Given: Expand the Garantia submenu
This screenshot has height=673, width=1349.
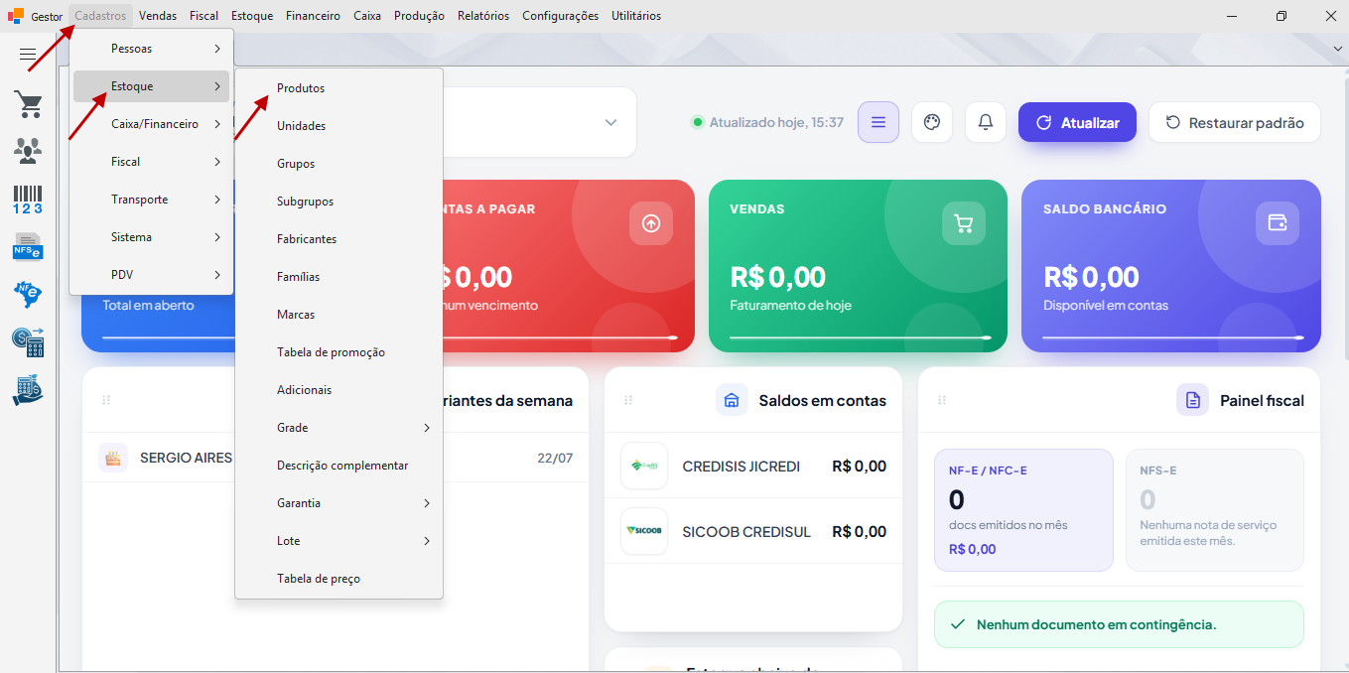Looking at the screenshot, I should [x=338, y=503].
